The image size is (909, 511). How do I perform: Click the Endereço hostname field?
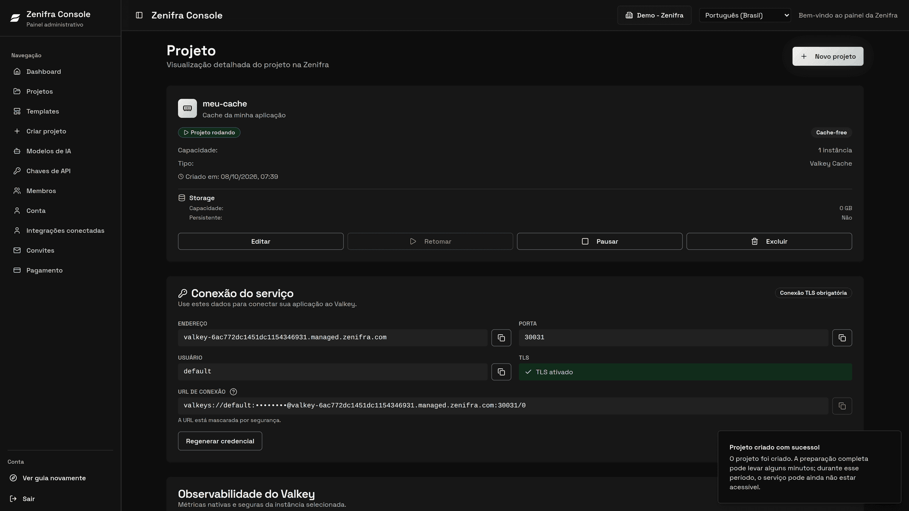click(332, 338)
